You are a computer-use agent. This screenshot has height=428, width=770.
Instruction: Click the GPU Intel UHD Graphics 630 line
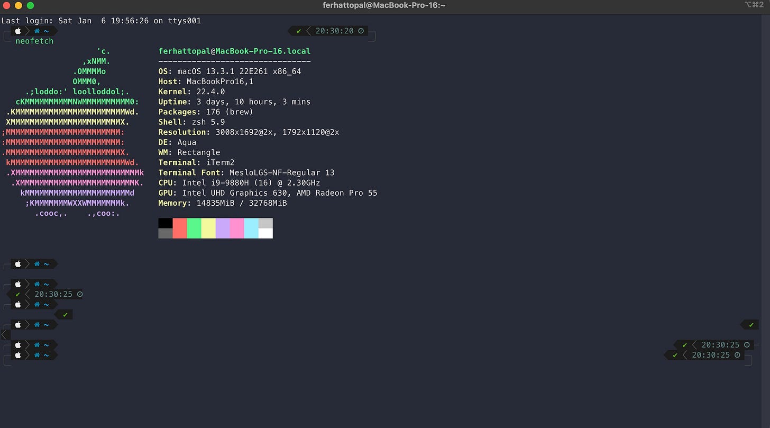[x=268, y=193]
